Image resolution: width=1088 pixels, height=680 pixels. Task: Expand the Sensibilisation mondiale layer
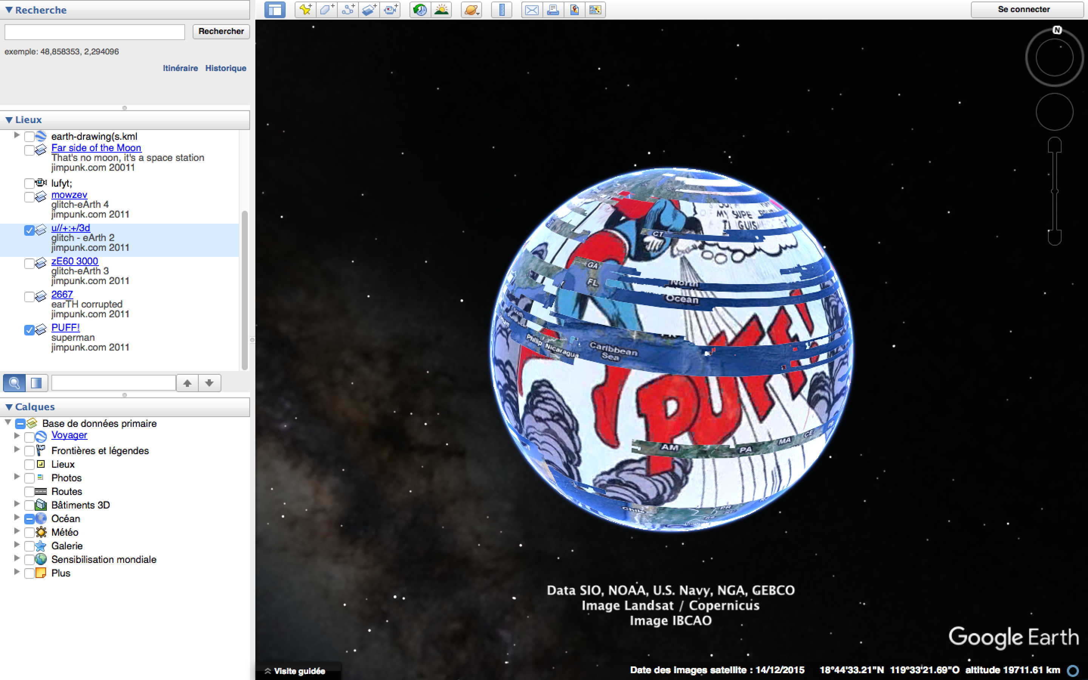(x=17, y=558)
